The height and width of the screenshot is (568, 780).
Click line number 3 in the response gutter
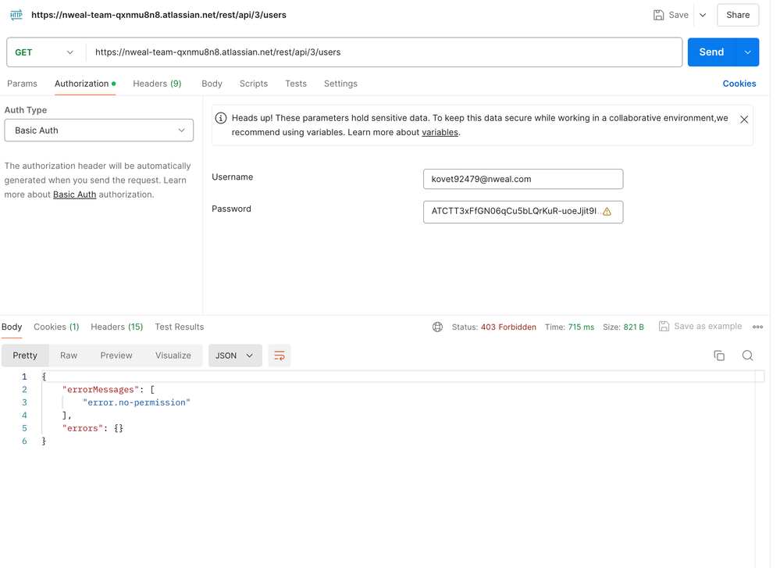tap(24, 402)
